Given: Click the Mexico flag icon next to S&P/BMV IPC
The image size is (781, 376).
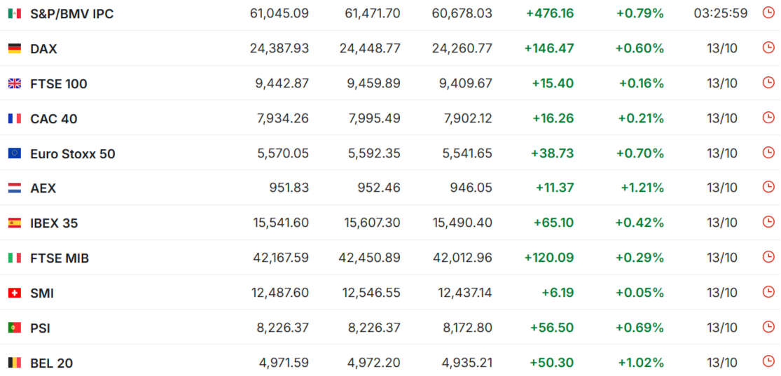Looking at the screenshot, I should 15,14.
